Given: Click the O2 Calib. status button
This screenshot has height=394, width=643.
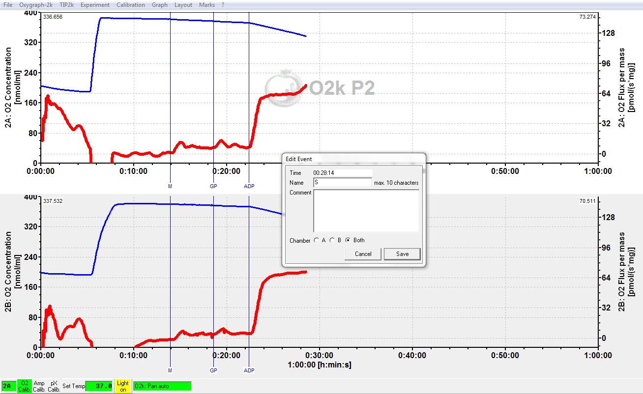Looking at the screenshot, I should (x=25, y=386).
